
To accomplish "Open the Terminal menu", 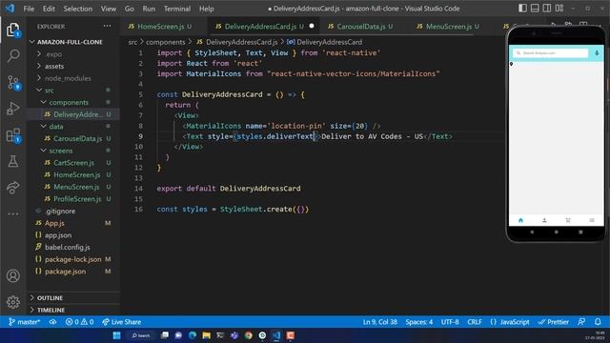I will click(x=177, y=9).
